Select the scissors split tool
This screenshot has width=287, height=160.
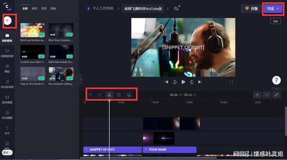(x=109, y=95)
